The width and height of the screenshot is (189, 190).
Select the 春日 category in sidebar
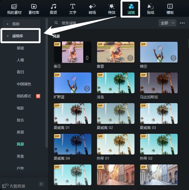coord(20,72)
